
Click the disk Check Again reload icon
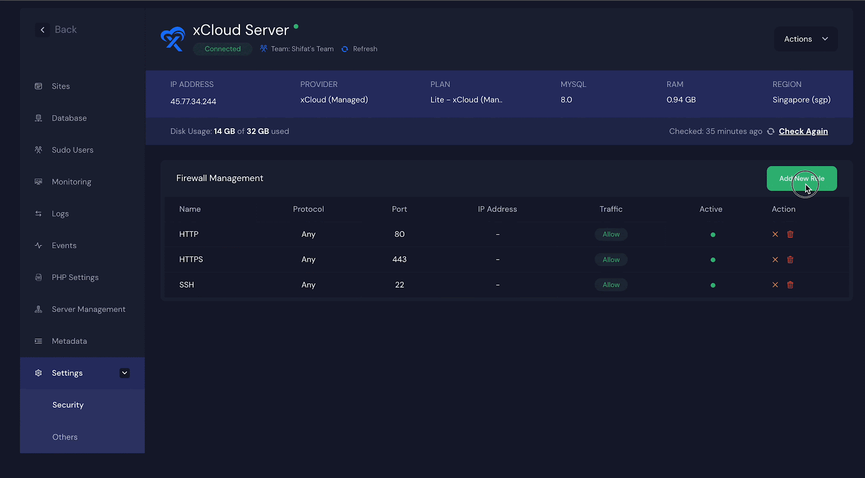point(771,131)
